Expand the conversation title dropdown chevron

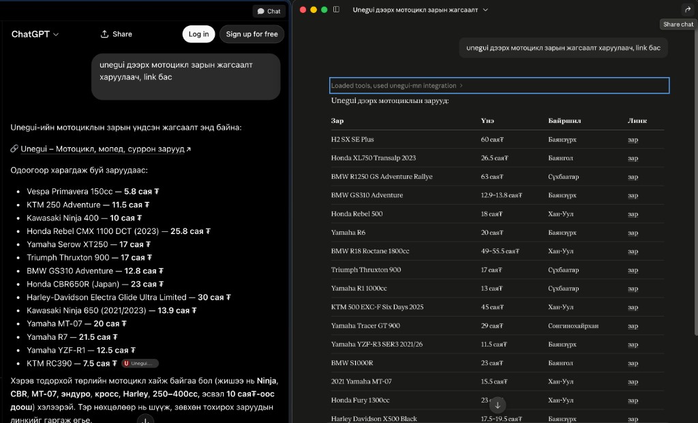(x=485, y=10)
